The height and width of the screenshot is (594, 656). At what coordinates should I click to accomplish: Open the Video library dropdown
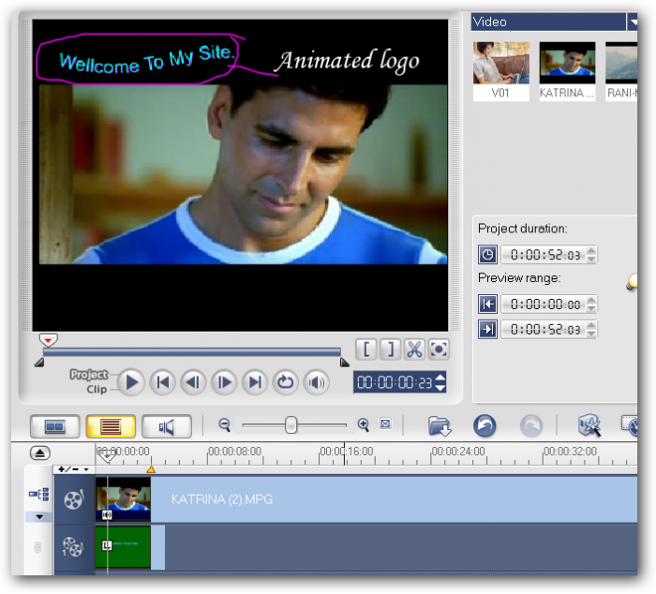click(633, 22)
